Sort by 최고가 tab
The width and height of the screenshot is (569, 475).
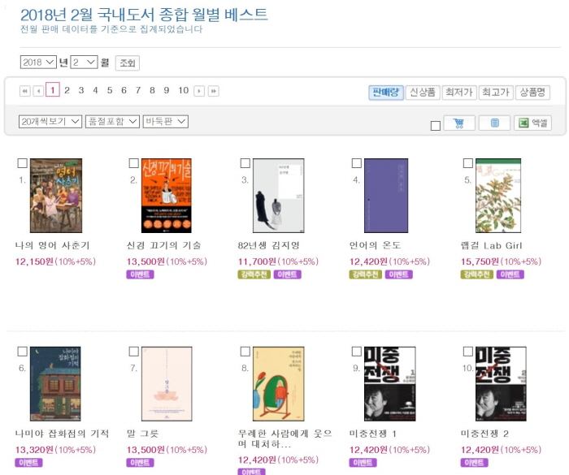pos(496,93)
